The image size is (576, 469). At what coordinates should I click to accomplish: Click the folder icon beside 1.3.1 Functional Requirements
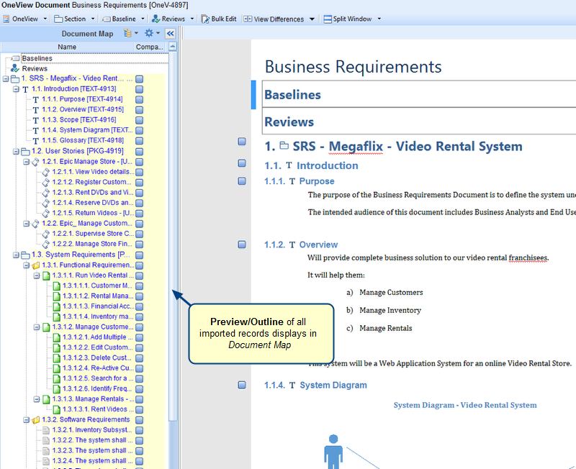(x=36, y=265)
